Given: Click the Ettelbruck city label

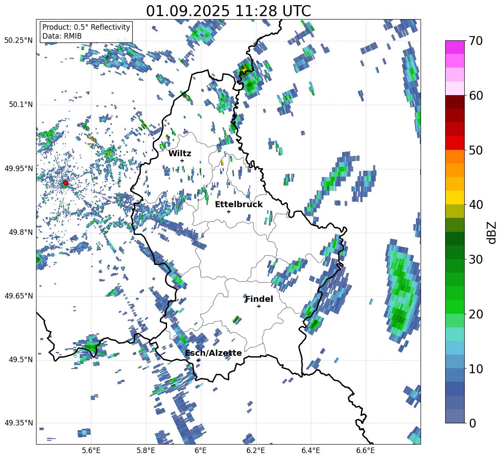Looking at the screenshot, I should pyautogui.click(x=239, y=205).
